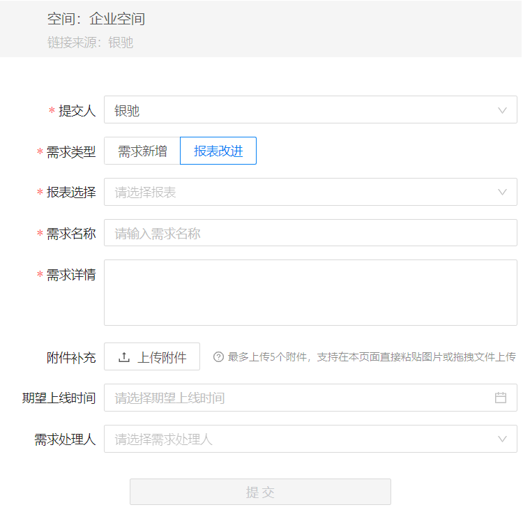
Task: Select the 需求新增 requirement type
Action: point(142,151)
